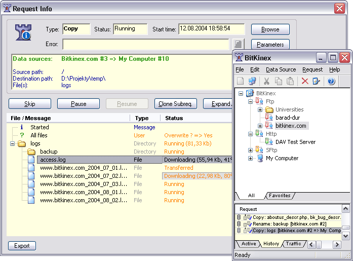This screenshot has width=353, height=261.
Task: Click the Start time field
Action: click(212, 29)
